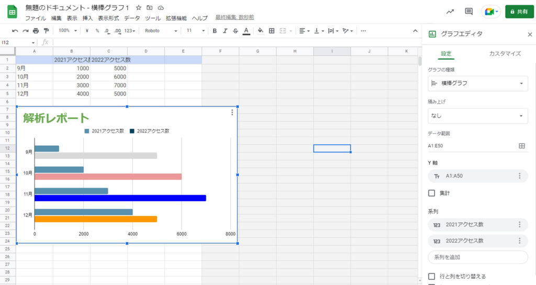Image resolution: width=536 pixels, height=285 pixels.
Task: Click the move to folder icon
Action: [x=149, y=7]
